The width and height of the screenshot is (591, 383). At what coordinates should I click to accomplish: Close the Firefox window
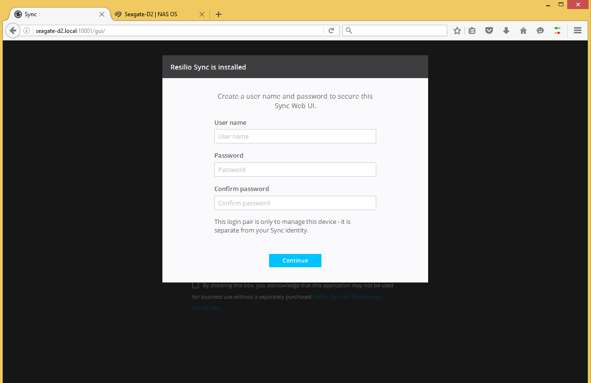click(579, 4)
